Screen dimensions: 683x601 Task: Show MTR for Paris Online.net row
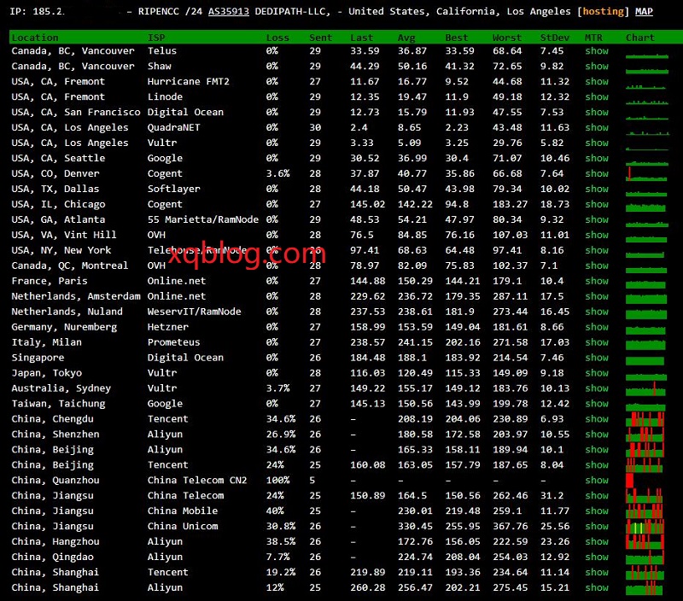(x=596, y=281)
